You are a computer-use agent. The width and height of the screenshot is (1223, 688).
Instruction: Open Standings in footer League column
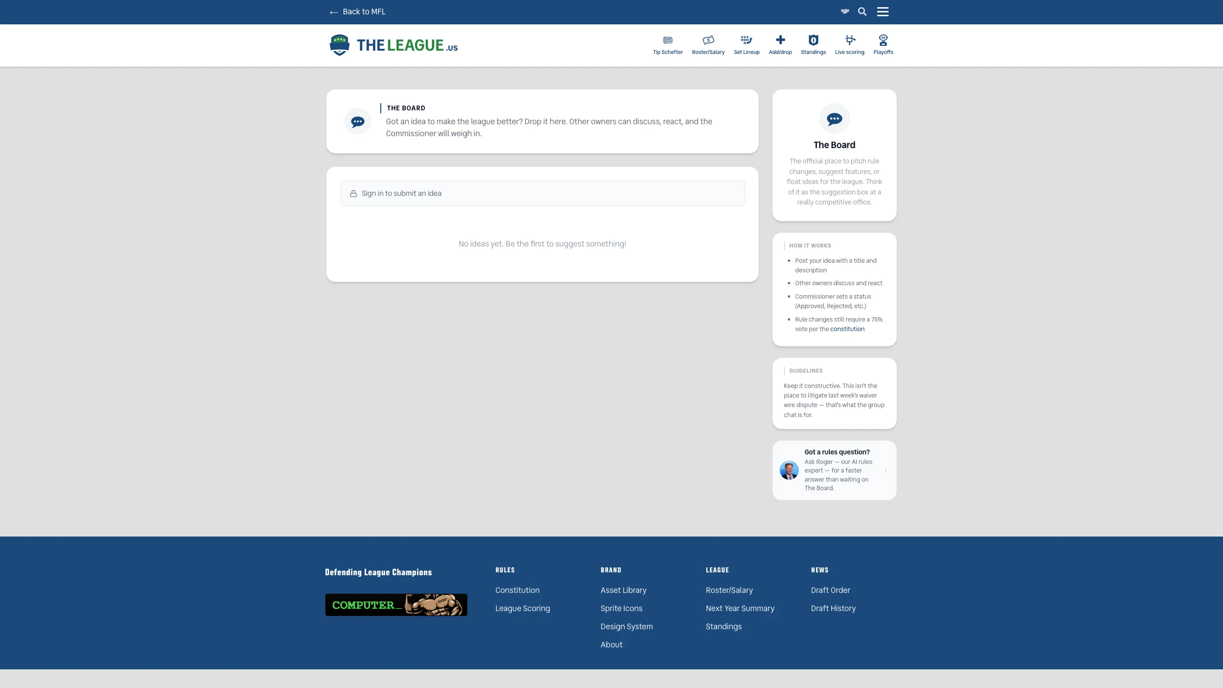(x=724, y=626)
